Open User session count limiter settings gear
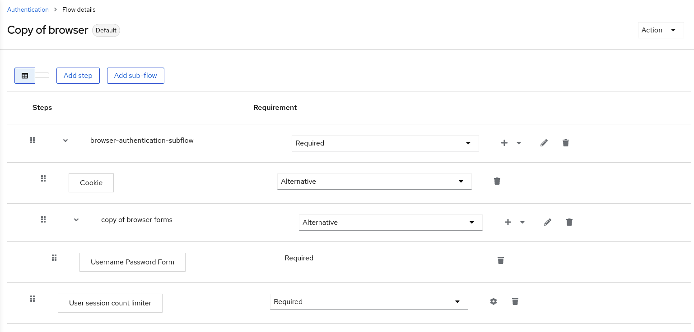Screen dimensions: 694x332 (x=493, y=301)
